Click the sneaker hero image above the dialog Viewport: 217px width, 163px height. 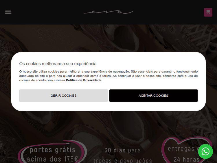pyautogui.click(x=108, y=38)
